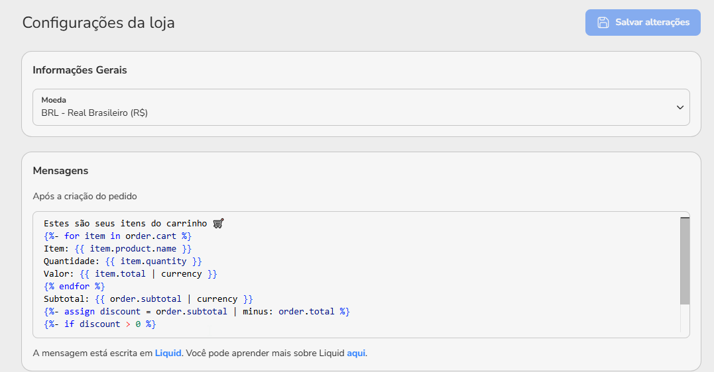Click the line 'Item: {{ item.product.name }}'
Screen dimensions: 714x372
[x=117, y=249]
